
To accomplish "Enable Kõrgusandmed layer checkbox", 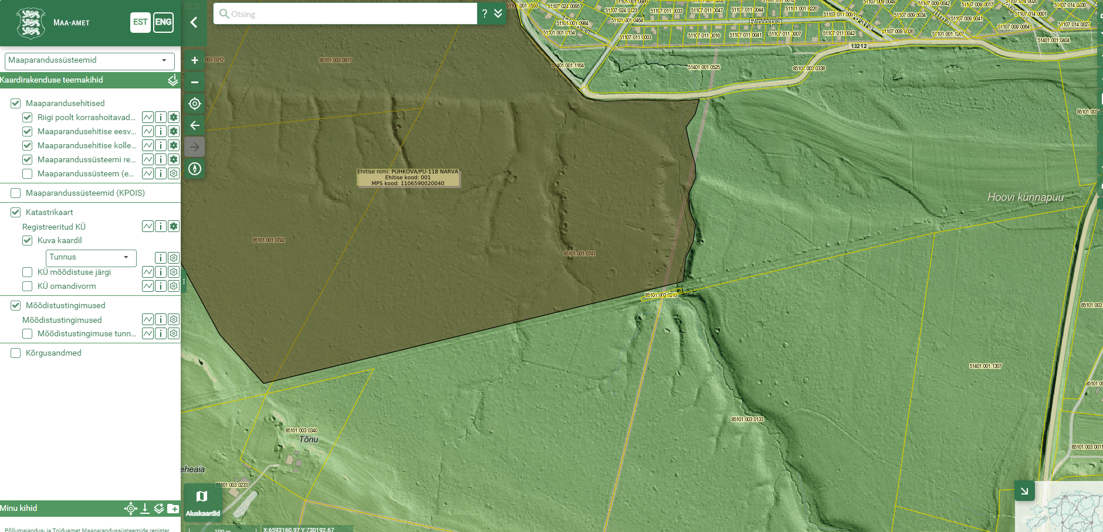I will pos(16,353).
